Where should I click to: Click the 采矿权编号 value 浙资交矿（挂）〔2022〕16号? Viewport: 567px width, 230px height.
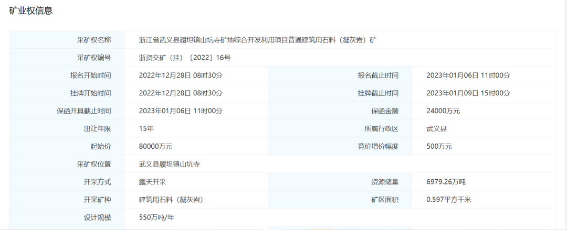tap(184, 58)
